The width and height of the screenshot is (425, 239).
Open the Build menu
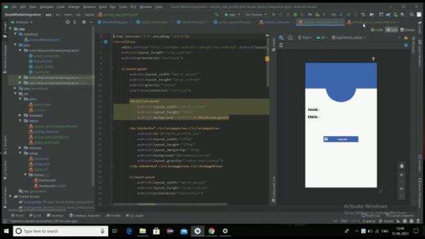click(x=103, y=7)
